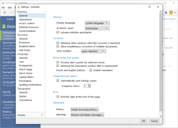Open the Presets dropdown menu
Image resolution: width=178 pixels, height=128 pixels.
click(30, 115)
